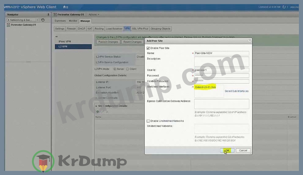Open the NAT sub-tab
The height and width of the screenshot is (175, 303).
90,29
